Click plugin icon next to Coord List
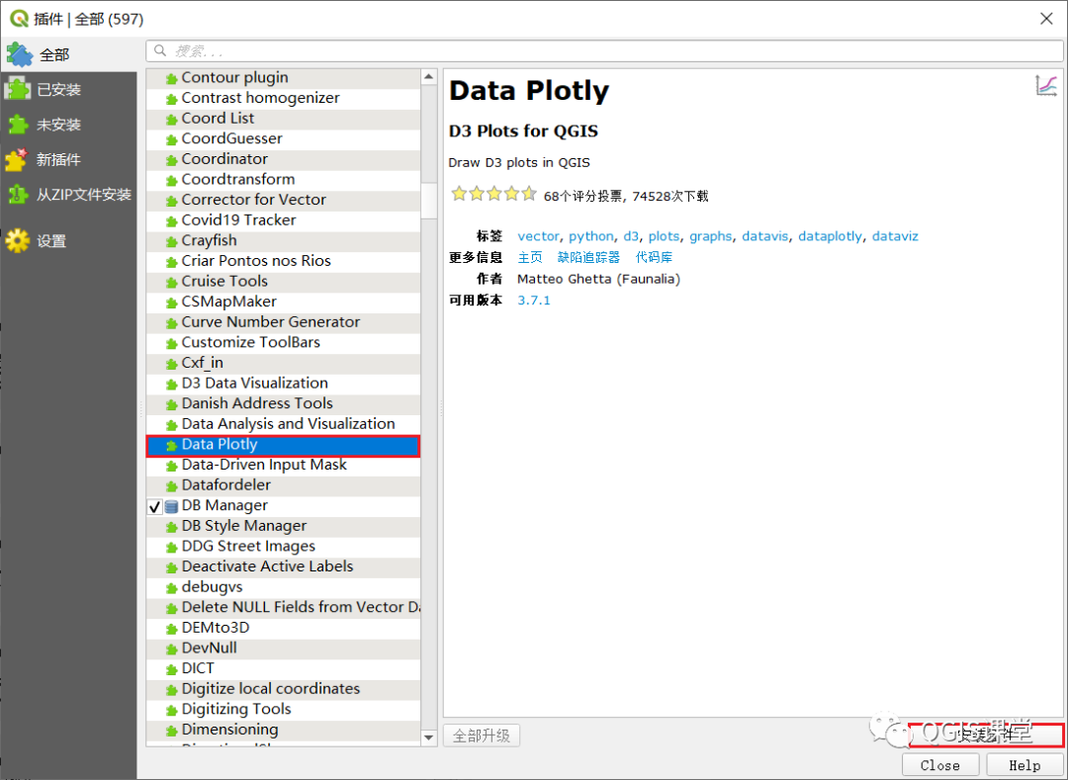This screenshot has width=1068, height=780. pos(172,120)
